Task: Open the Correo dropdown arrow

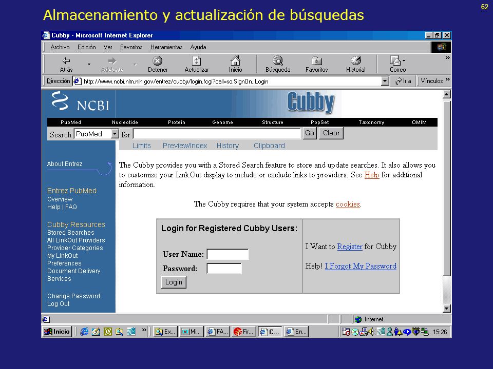Action: [x=404, y=60]
